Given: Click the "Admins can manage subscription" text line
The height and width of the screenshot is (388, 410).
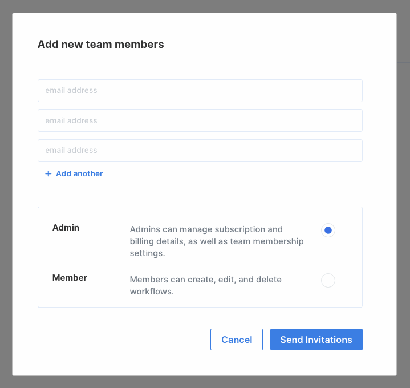Looking at the screenshot, I should click(x=206, y=229).
